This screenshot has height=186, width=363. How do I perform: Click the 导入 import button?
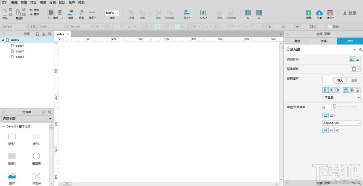point(340,81)
